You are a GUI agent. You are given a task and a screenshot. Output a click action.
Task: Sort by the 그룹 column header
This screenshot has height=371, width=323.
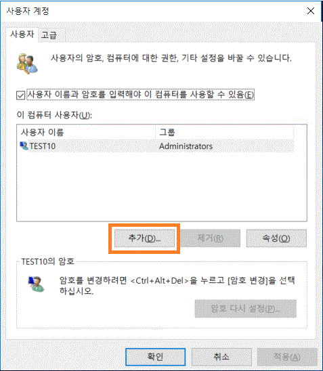(x=224, y=132)
